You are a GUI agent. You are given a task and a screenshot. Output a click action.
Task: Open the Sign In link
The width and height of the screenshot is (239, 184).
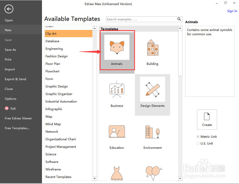[x=232, y=11]
